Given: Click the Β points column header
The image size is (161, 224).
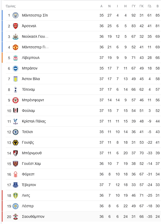Looking at the screenshot, I should [x=158, y=6].
